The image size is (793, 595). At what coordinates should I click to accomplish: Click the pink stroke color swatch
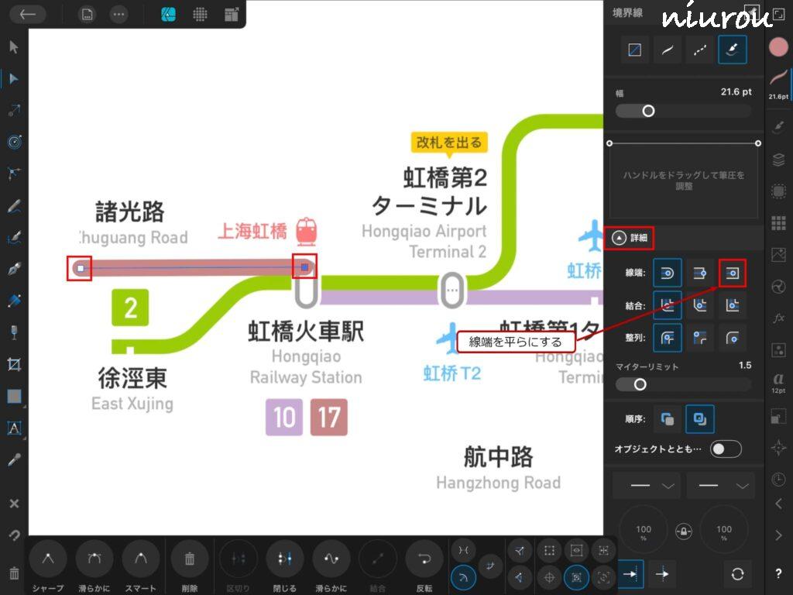pos(778,47)
